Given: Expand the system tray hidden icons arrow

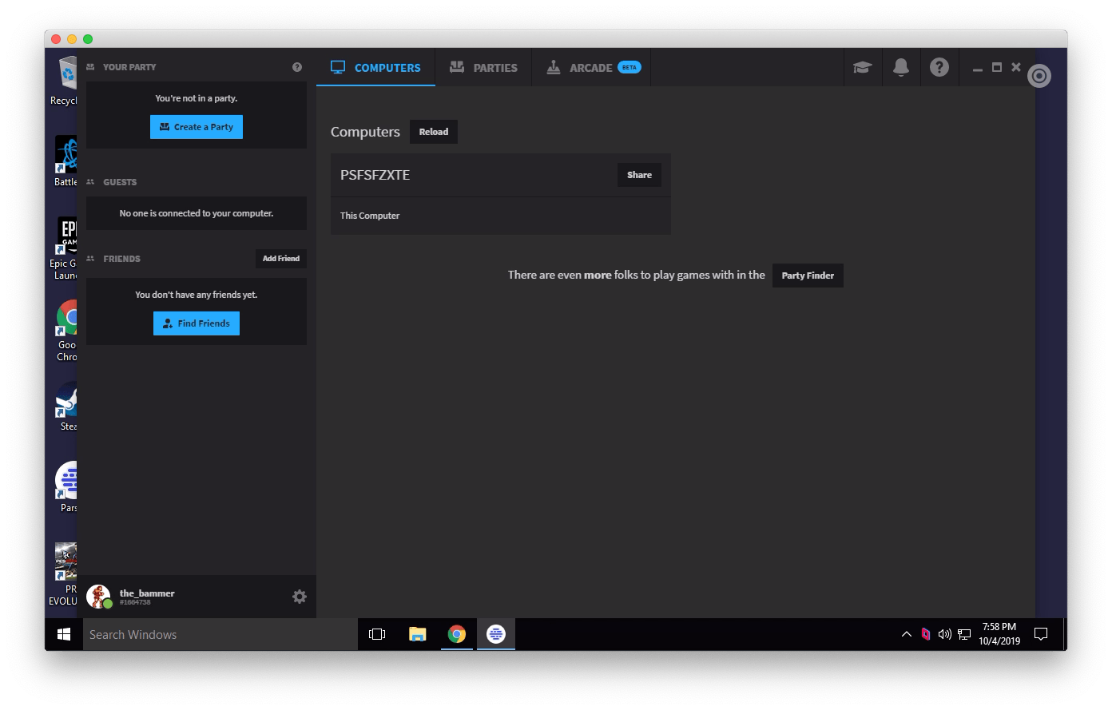Looking at the screenshot, I should (x=906, y=634).
